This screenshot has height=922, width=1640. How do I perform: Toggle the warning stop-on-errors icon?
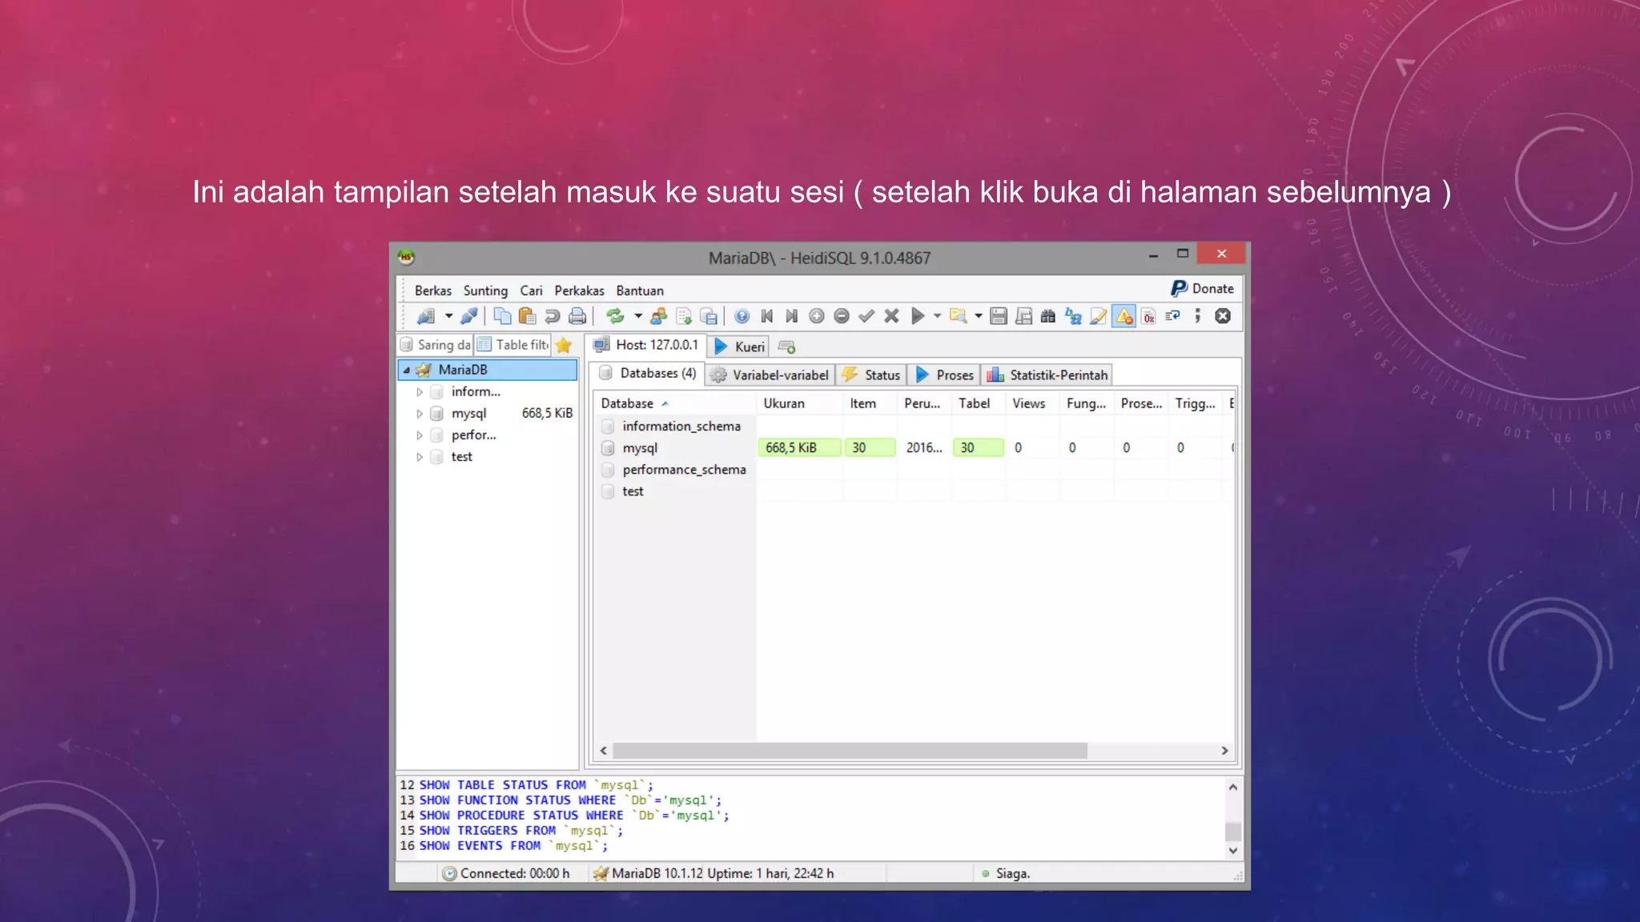click(x=1124, y=316)
